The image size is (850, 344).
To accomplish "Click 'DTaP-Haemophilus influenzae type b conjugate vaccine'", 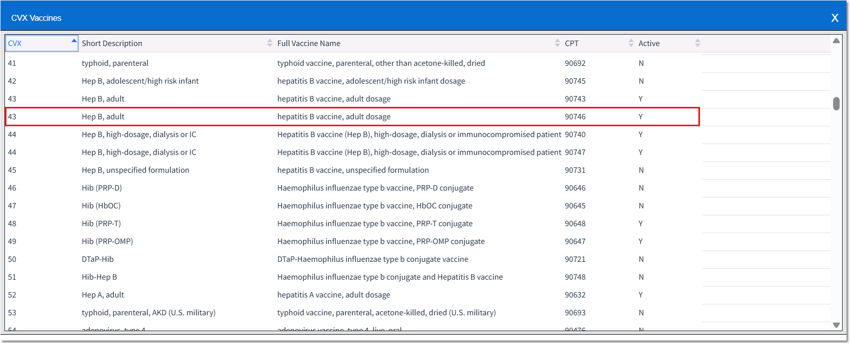I will click(x=372, y=259).
